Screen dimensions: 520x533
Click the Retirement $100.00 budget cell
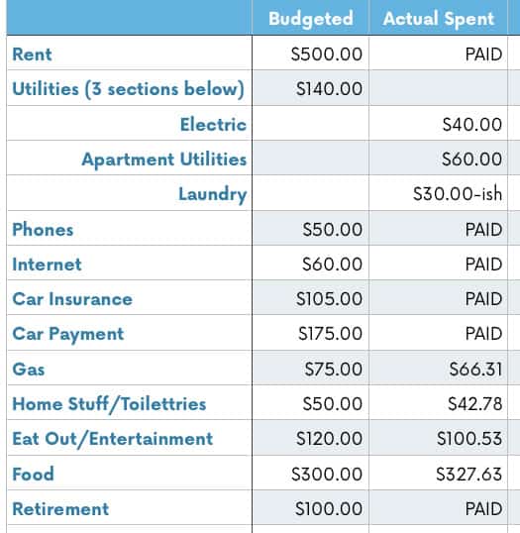click(311, 508)
